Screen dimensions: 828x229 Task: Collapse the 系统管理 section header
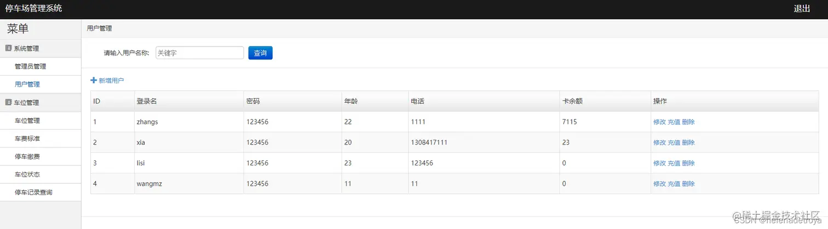click(41, 48)
